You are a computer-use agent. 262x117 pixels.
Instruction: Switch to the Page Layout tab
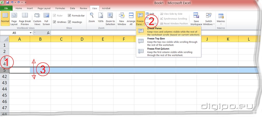(44, 8)
